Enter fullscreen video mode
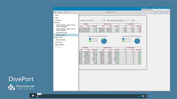This screenshot has height=99, width=177. tap(146, 96)
